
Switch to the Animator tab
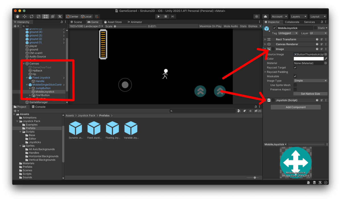coord(135,22)
